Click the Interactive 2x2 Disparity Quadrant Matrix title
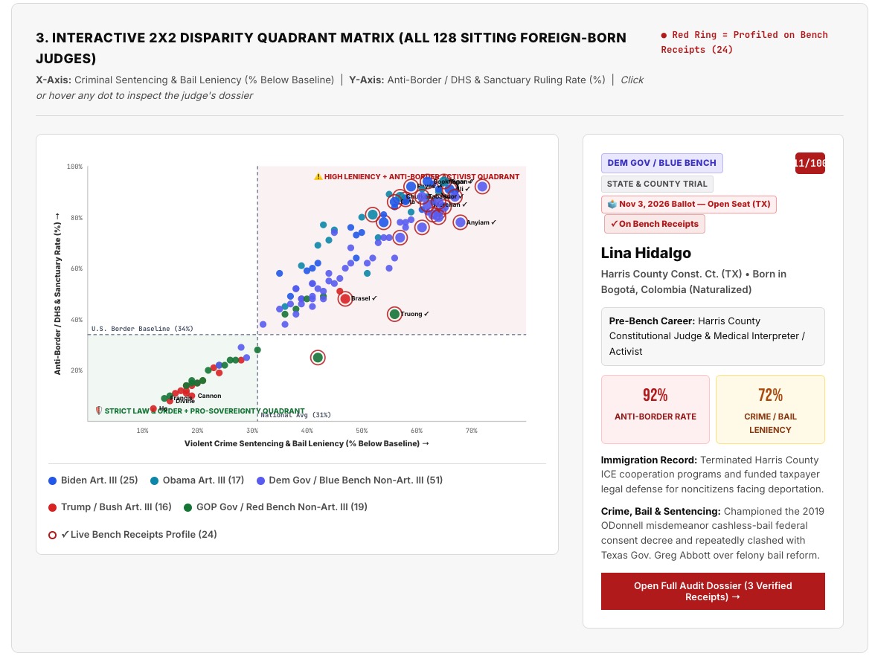This screenshot has width=872, height=659. (331, 48)
